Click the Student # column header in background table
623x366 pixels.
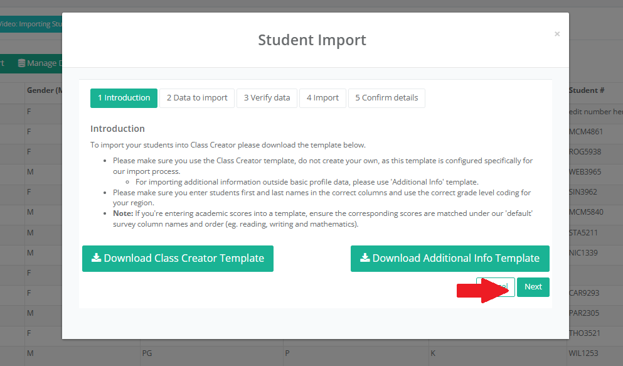coord(587,90)
